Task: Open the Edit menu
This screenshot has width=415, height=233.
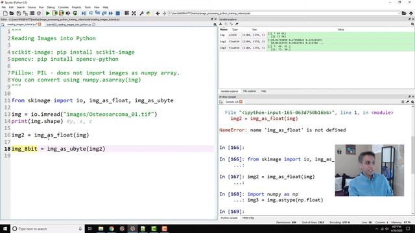Action: point(11,7)
